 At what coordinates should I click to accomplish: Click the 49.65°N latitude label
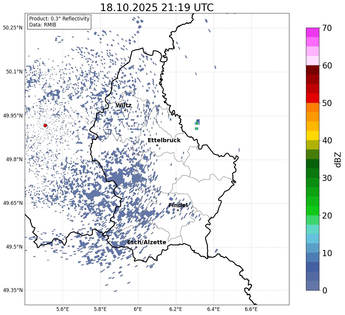pos(13,203)
